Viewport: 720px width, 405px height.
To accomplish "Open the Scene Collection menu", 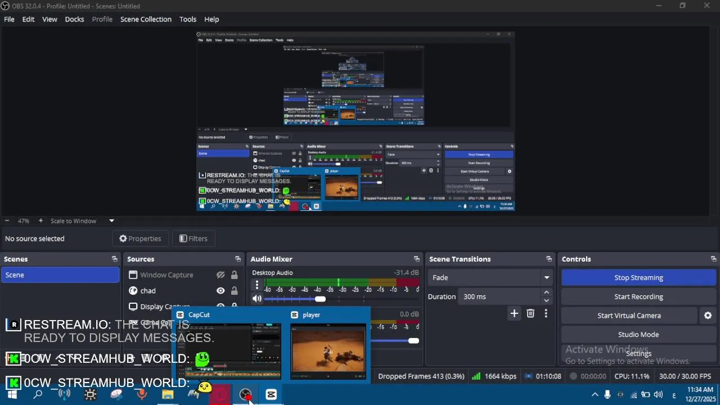I will 146,19.
